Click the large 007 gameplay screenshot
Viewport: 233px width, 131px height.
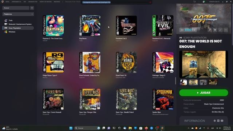tap(204, 64)
